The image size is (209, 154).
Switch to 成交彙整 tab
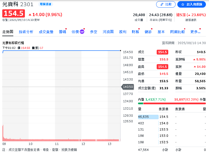46,32
